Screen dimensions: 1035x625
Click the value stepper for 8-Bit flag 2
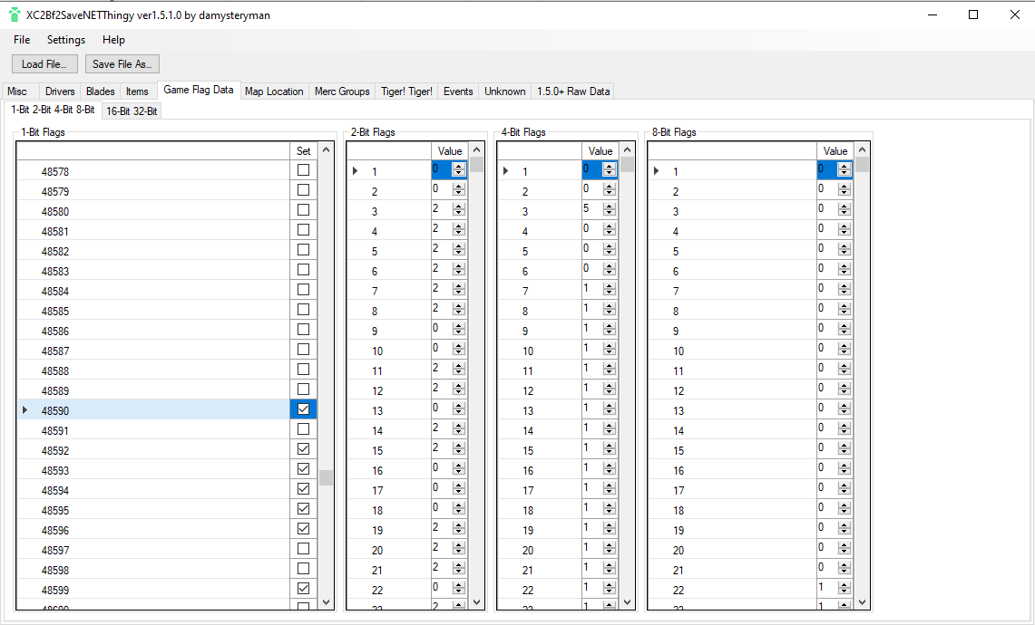point(845,190)
